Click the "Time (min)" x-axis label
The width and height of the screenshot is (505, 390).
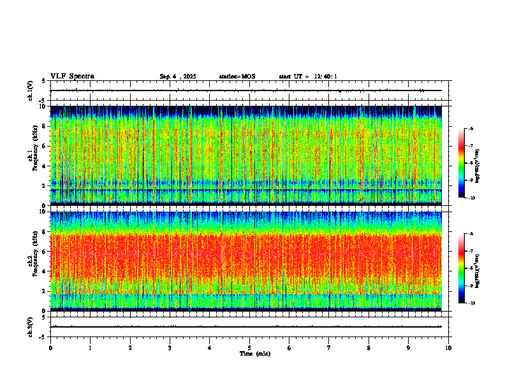[255, 354]
